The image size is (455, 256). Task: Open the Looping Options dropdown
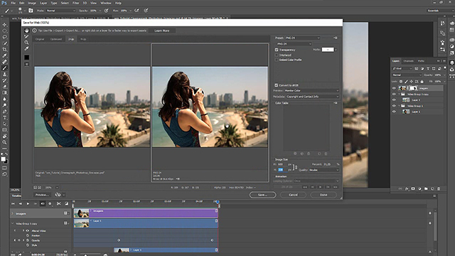tap(316, 181)
